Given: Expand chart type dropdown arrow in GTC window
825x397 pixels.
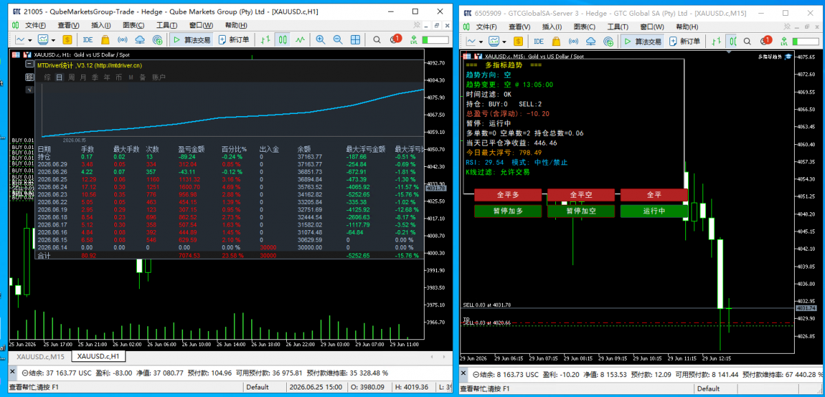Looking at the screenshot, I should [480, 41].
